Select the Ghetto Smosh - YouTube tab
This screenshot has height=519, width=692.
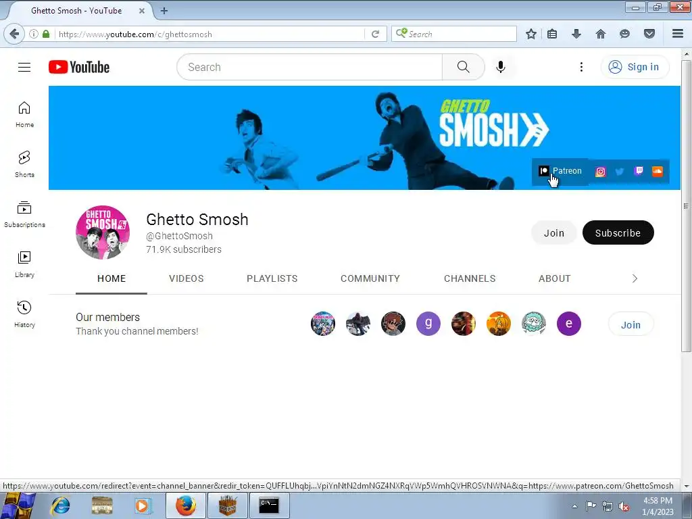click(76, 11)
